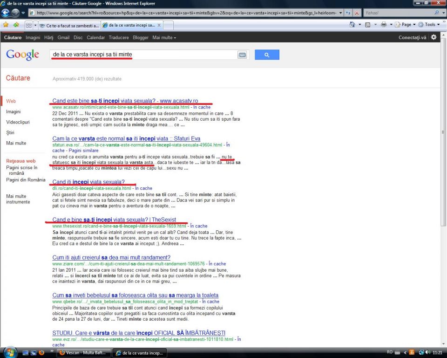
Task: Open the recent pages dropdown beside Forward
Action: tap(23, 13)
